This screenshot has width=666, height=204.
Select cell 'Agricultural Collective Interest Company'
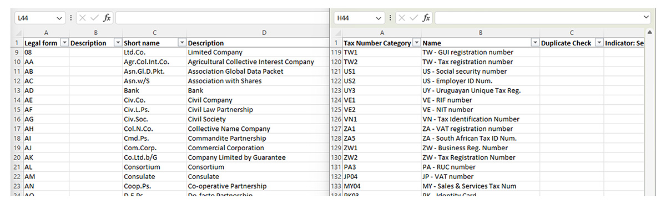258,62
